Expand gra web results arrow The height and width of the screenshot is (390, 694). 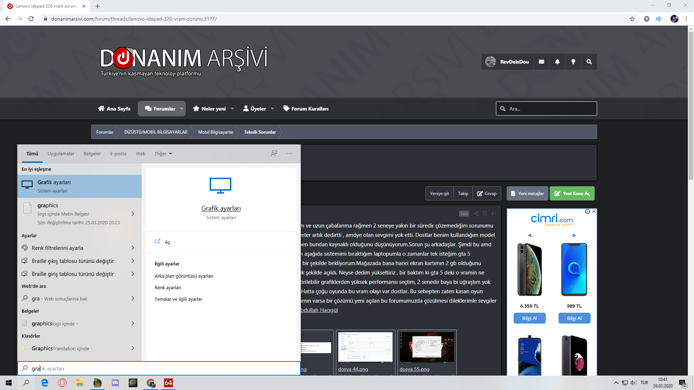[x=133, y=298]
